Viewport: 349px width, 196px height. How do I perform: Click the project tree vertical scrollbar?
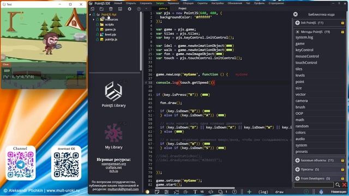click(141, 41)
